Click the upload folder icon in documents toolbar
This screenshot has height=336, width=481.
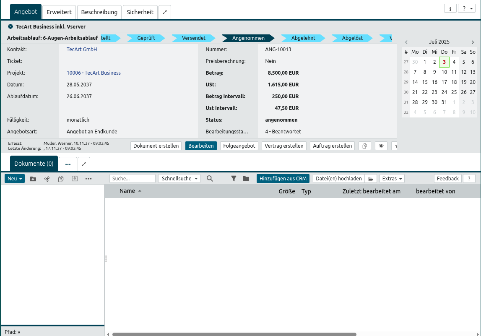33,179
